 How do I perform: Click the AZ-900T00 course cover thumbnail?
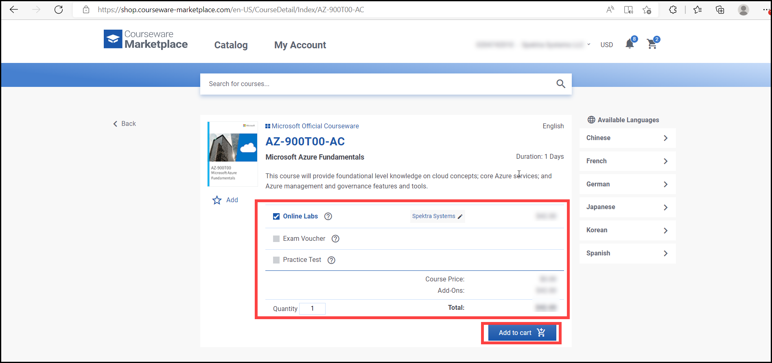coord(233,154)
